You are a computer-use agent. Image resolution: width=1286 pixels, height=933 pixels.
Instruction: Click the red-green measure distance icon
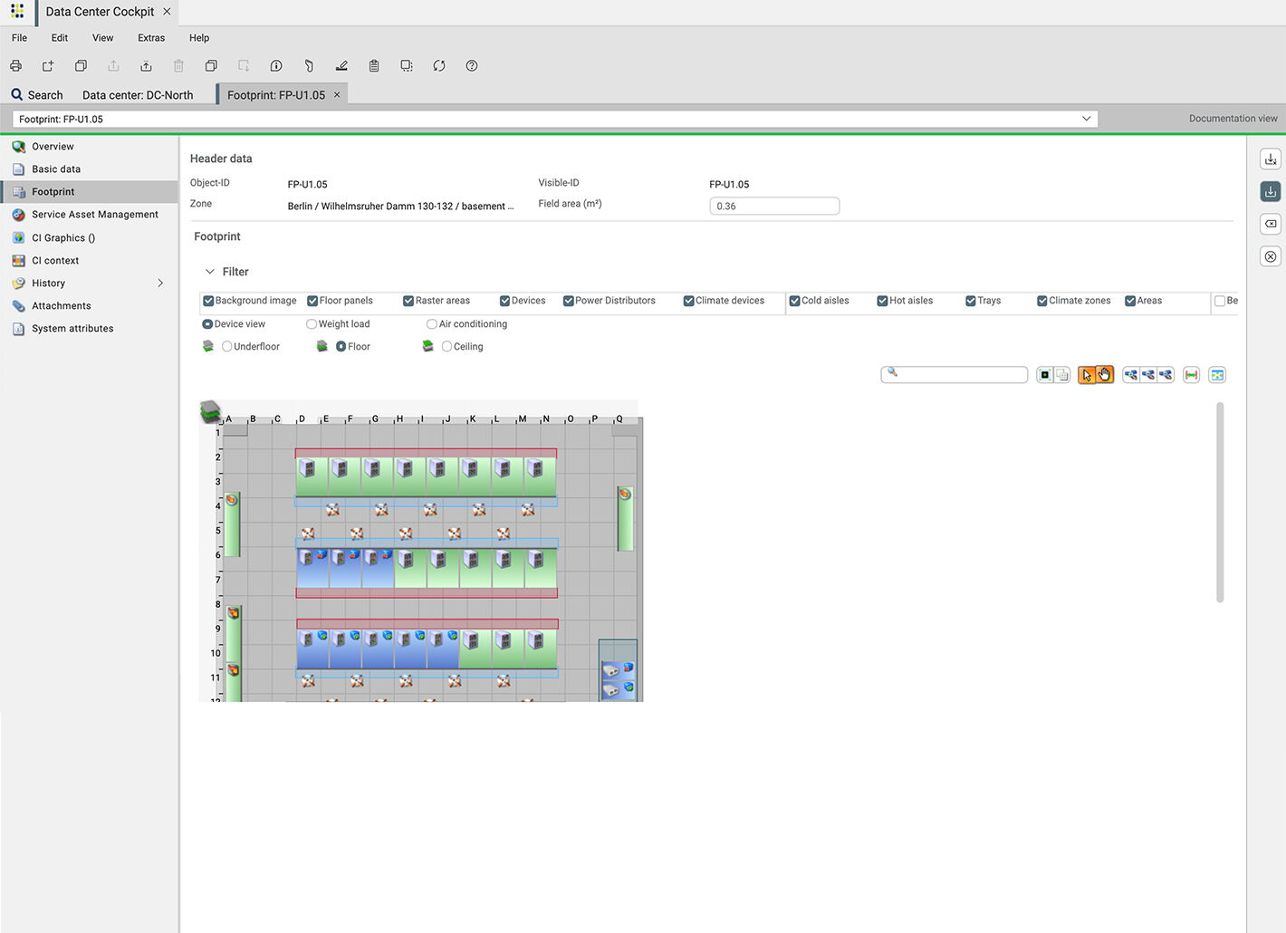pyautogui.click(x=1191, y=375)
